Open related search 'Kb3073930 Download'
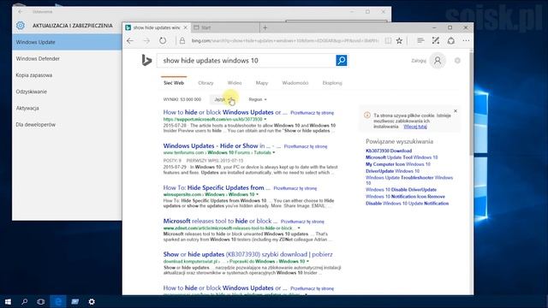 click(389, 151)
